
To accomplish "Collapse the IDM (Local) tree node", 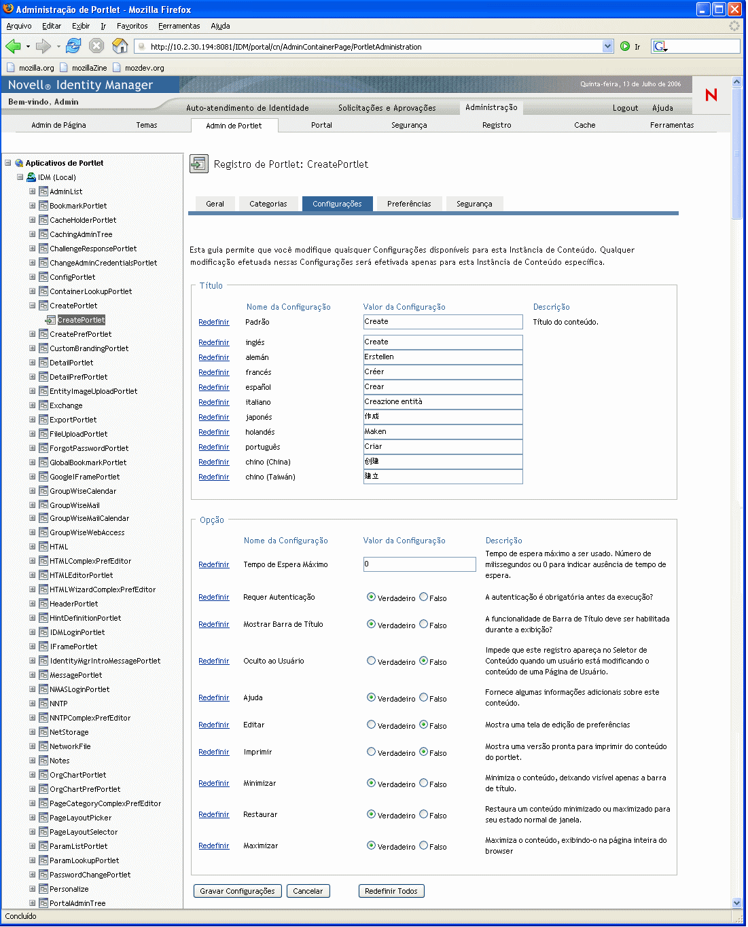I will [20, 177].
